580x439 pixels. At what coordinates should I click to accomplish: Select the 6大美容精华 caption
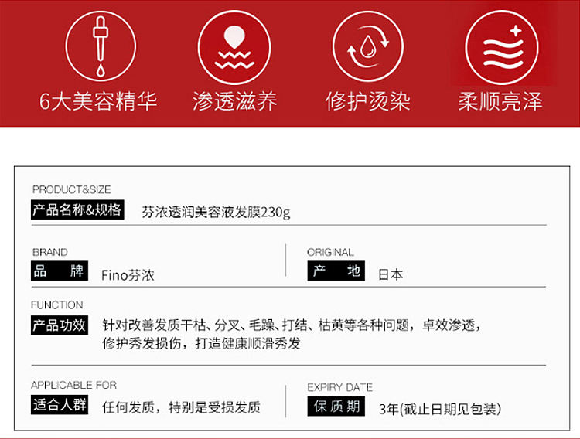pos(98,101)
